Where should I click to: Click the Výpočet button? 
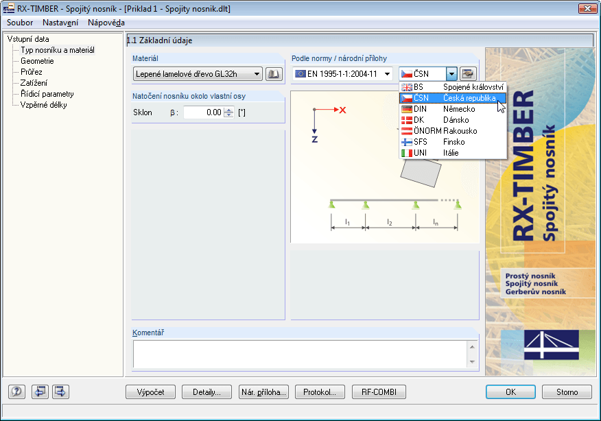click(151, 392)
